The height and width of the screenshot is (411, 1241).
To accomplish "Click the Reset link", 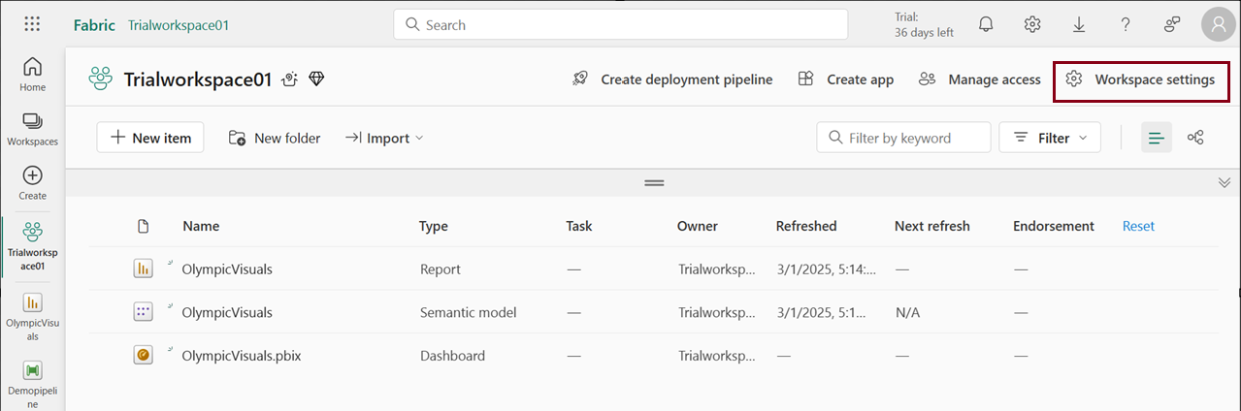I will 1138,226.
